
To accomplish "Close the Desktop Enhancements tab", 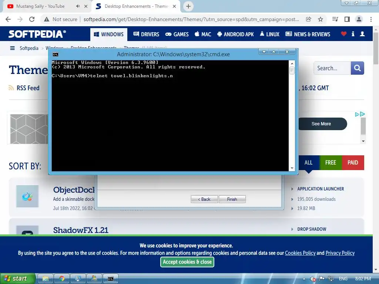I will [174, 6].
